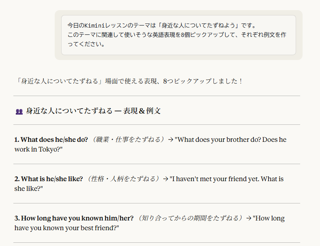
Task: Click the text "she like?" ending example two
Action: tap(29, 189)
